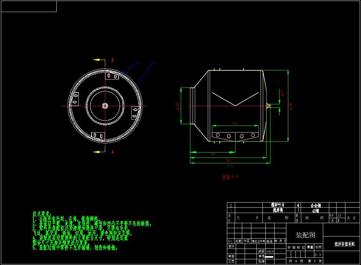The height and width of the screenshot is (265, 361).
Task: Click the 班级 label in title block
Action: pos(261,251)
